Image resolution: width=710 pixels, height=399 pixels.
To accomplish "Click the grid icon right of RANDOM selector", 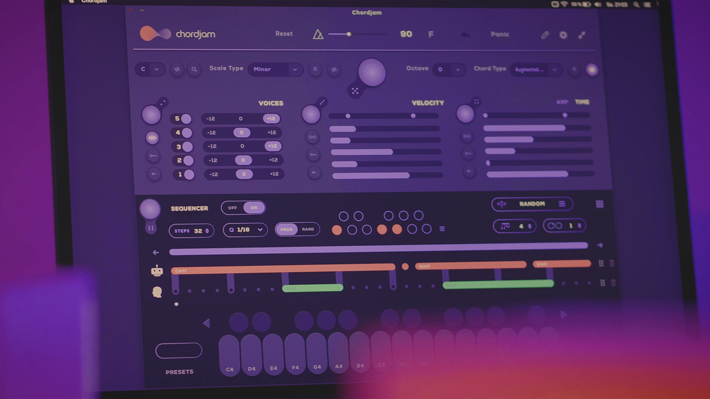I will point(599,204).
